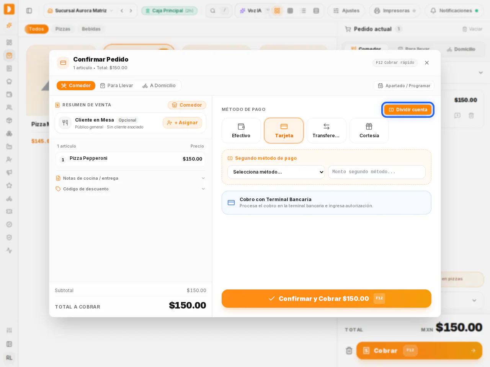490x367 pixels.
Task: Select Cortesía payment method
Action: tap(369, 131)
